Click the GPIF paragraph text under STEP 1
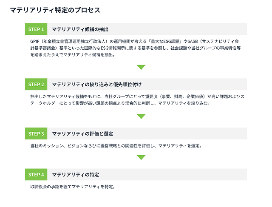 coord(135,48)
